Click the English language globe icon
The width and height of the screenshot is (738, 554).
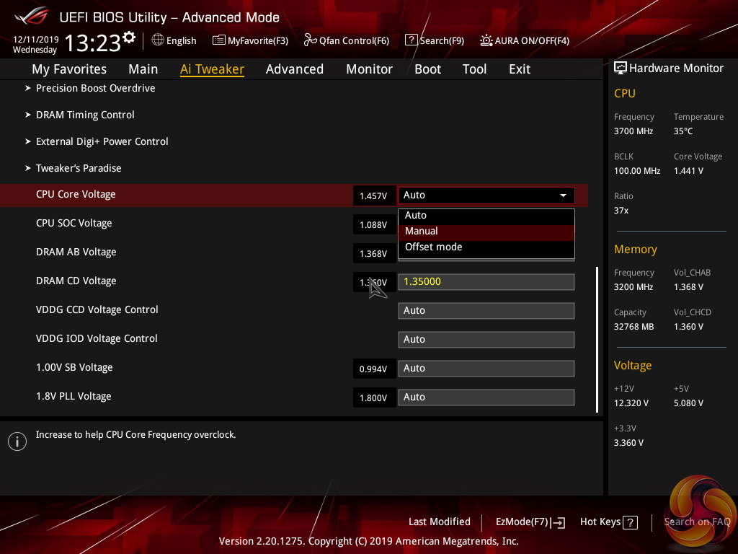point(158,40)
